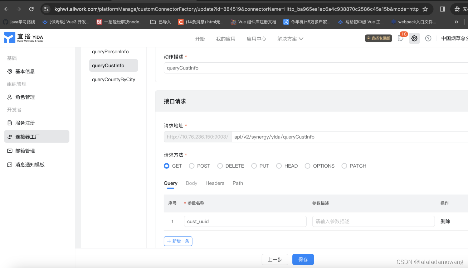Switch to the Headers tab
Viewport: 468px width, 268px height.
[215, 183]
